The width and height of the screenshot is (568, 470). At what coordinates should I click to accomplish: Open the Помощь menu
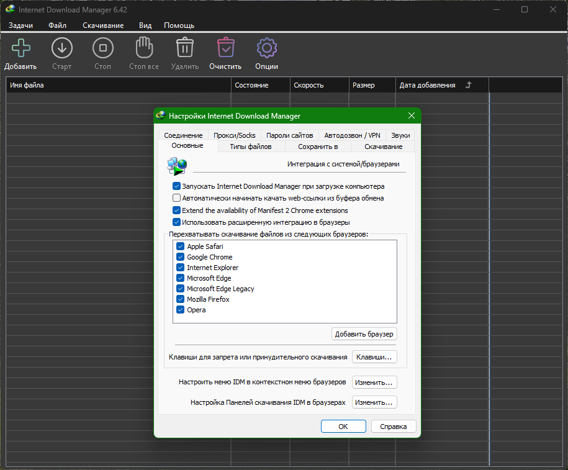point(179,25)
